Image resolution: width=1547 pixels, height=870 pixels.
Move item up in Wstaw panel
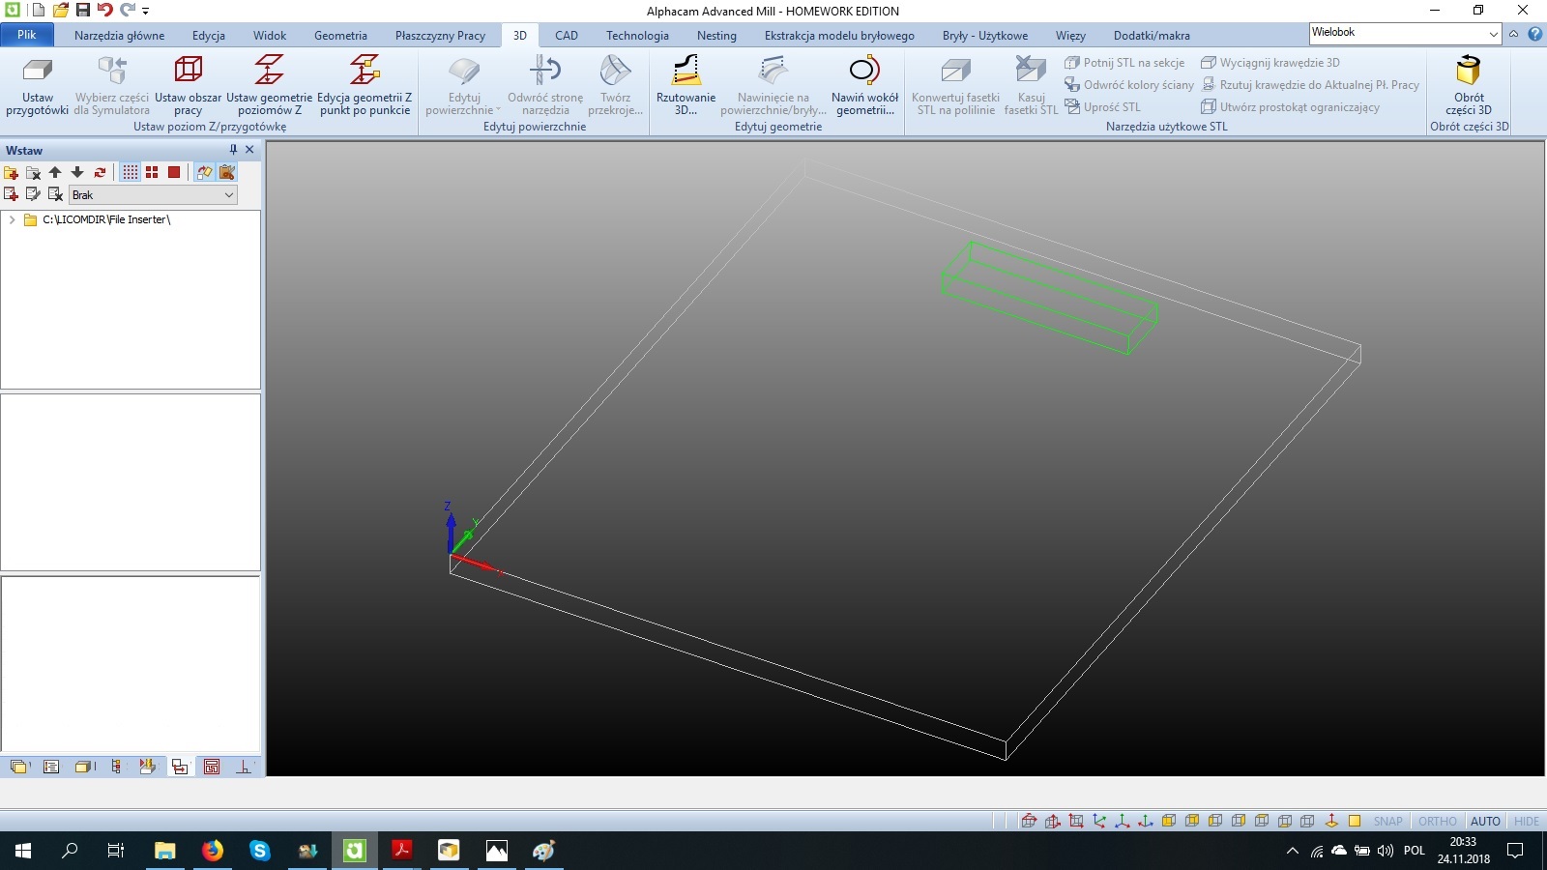tap(55, 172)
